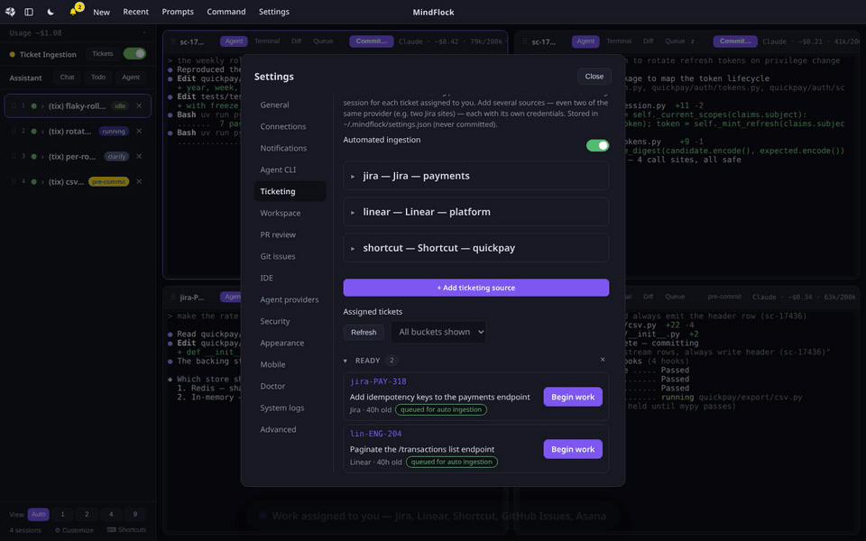Screen dimensions: 866x541
Task: Click the Customize gear in sidebar footer
Action: tap(74, 530)
